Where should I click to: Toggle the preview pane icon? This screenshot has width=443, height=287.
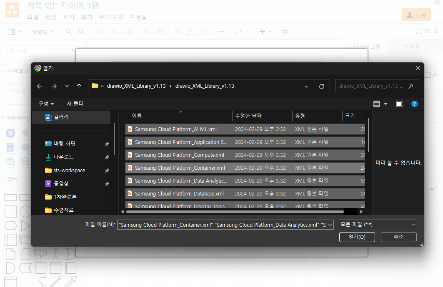click(x=400, y=104)
